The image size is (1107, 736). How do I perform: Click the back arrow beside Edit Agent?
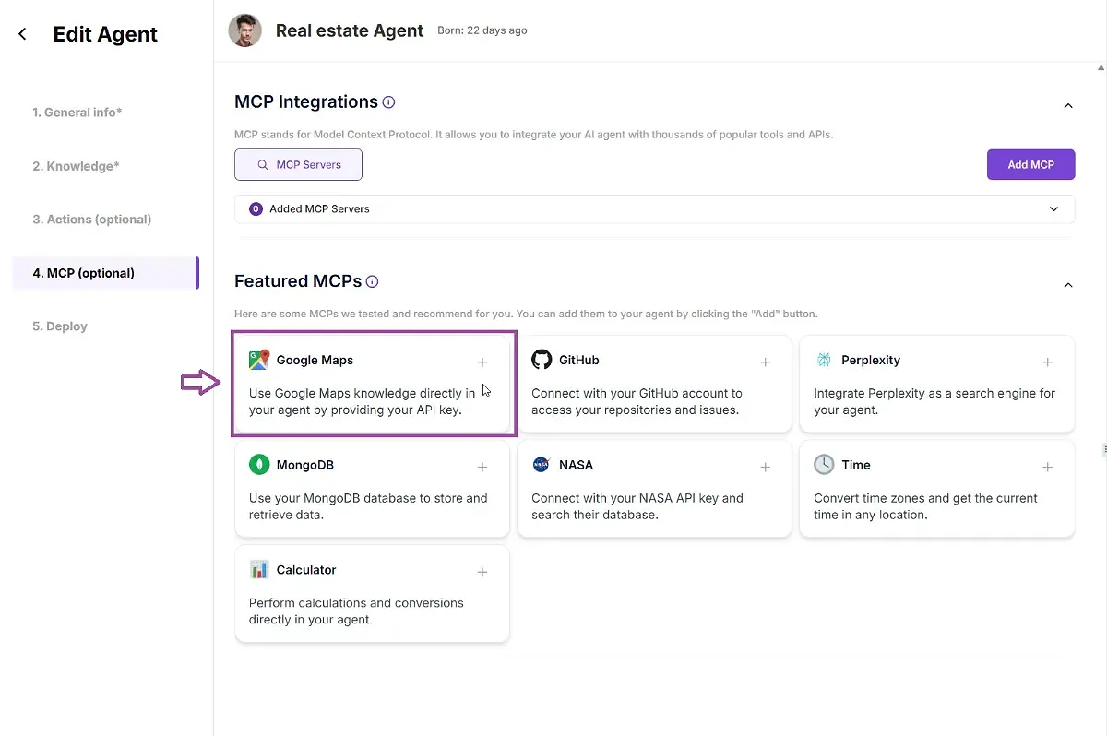23,34
